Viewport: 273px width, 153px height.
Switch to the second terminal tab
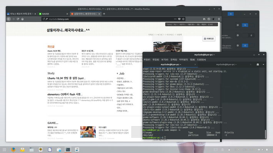coord(226,64)
